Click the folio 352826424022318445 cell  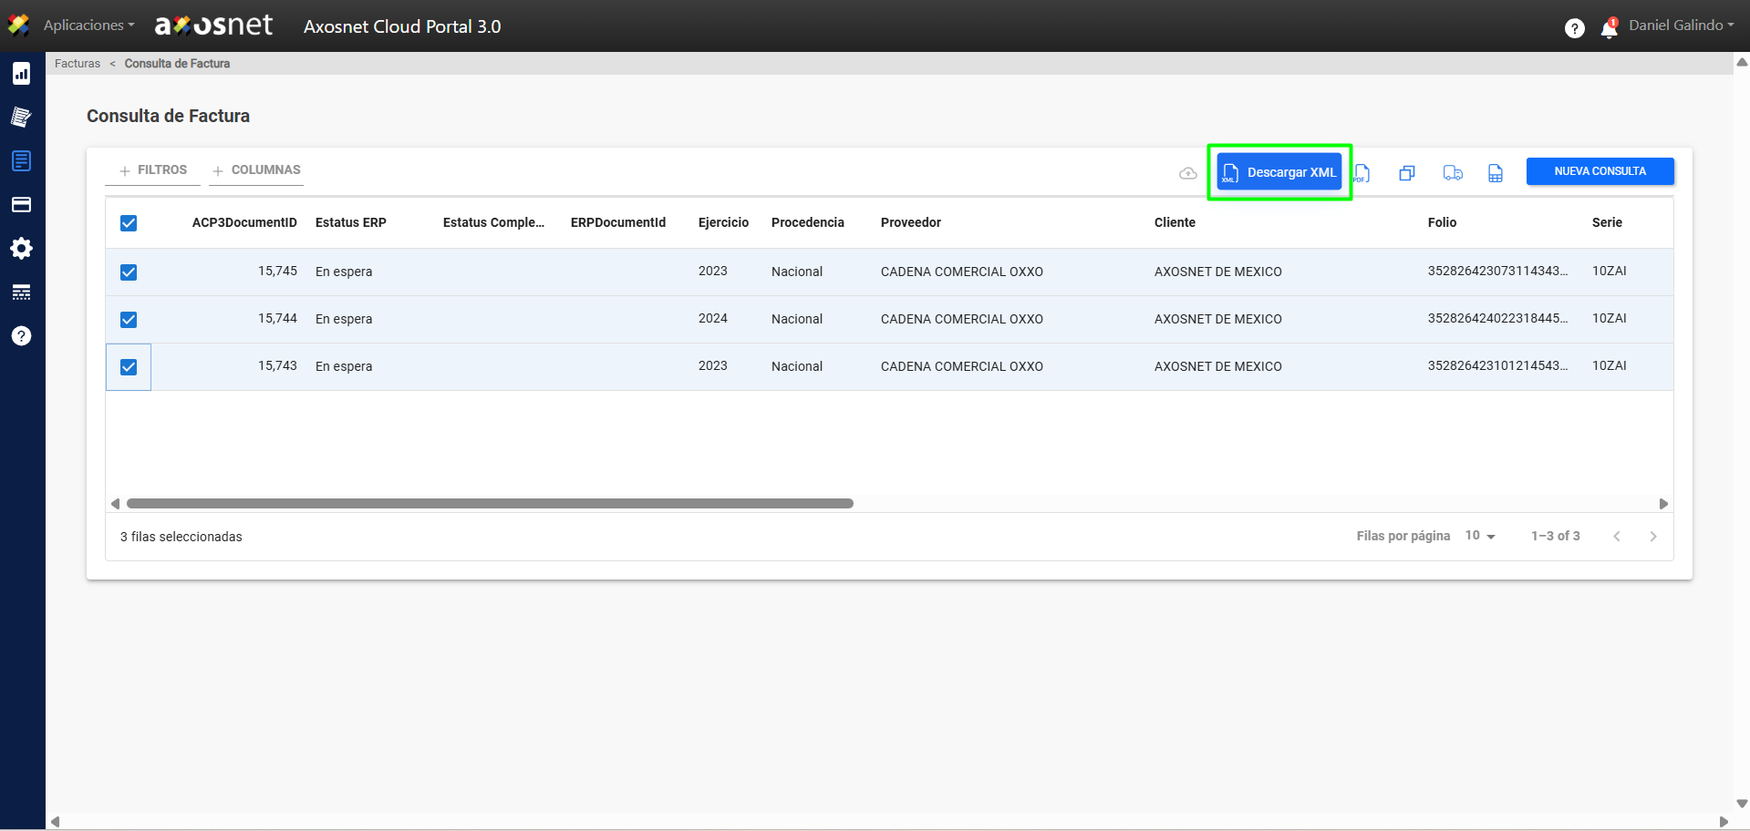(x=1498, y=319)
